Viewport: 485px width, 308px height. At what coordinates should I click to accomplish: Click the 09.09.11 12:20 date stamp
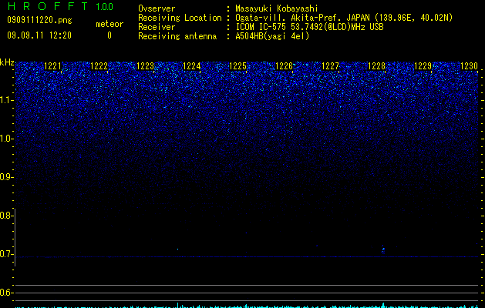tap(39, 35)
